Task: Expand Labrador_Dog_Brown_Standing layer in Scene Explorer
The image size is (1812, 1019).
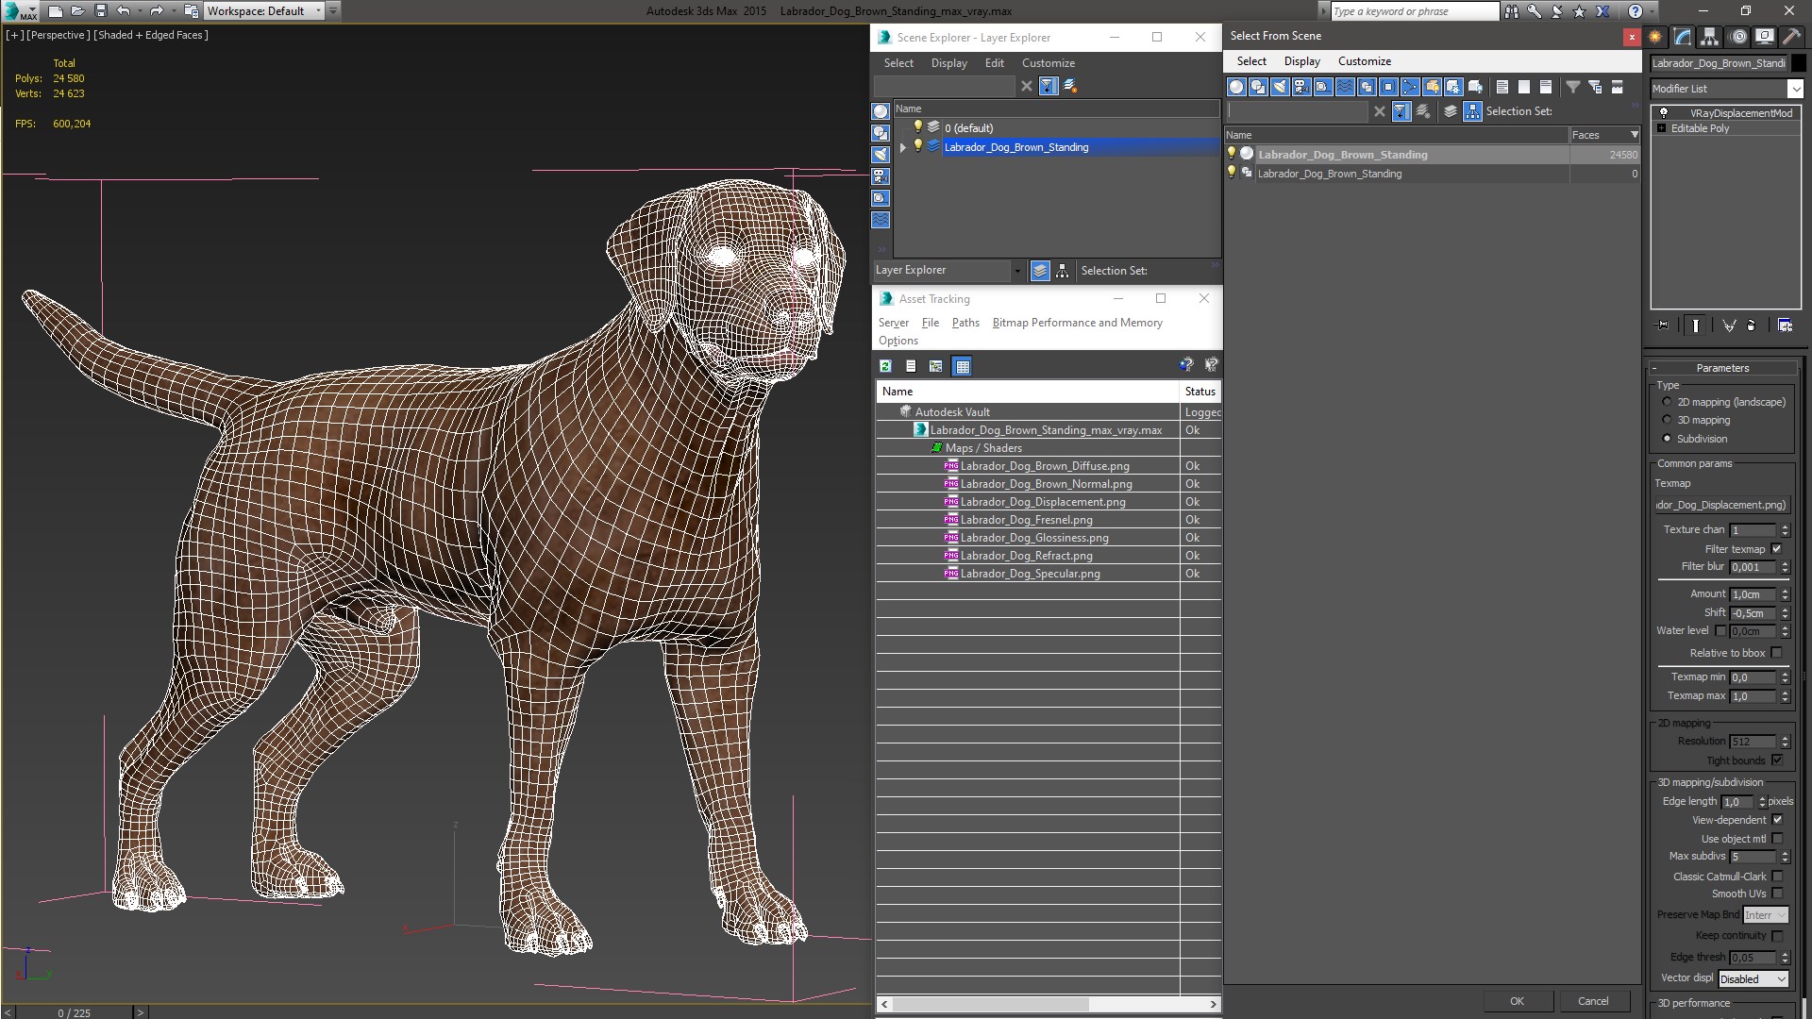Action: [903, 147]
